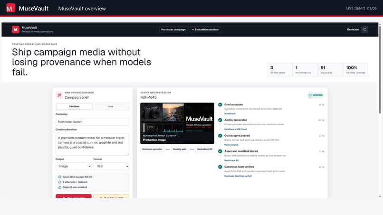Click the 1 recovered runs stat card
The image size is (383, 215).
pyautogui.click(x=305, y=70)
